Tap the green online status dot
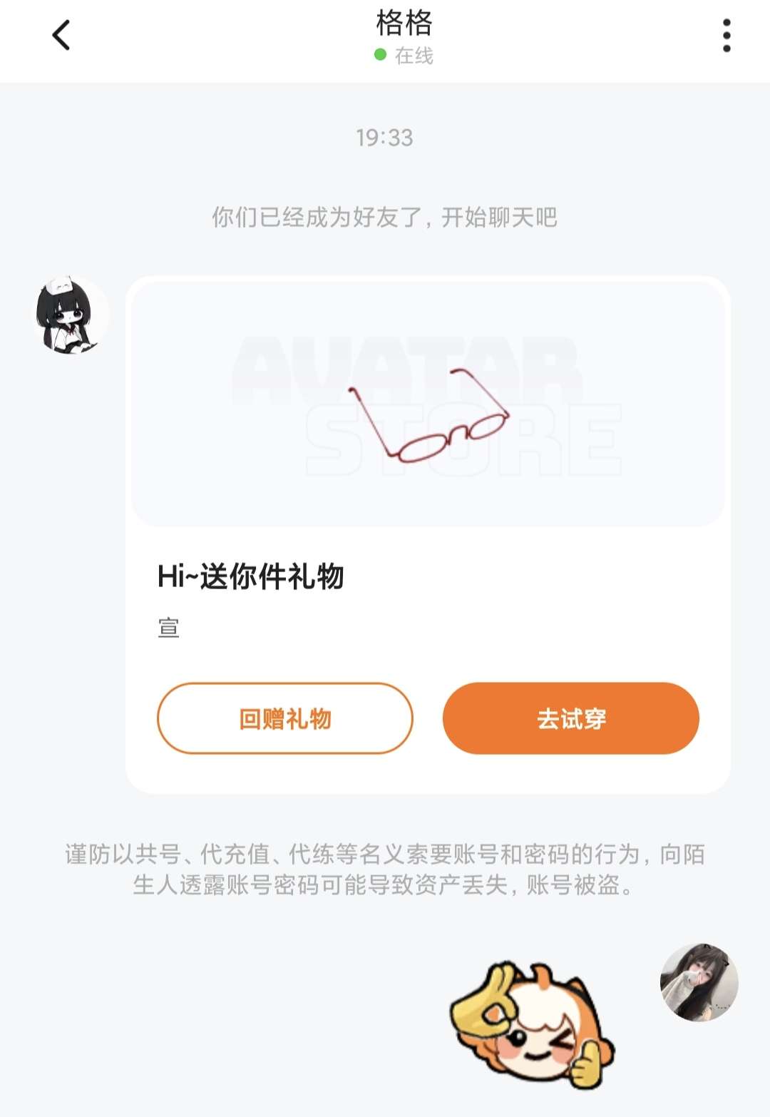Viewport: 770px width, 1117px height. (381, 55)
